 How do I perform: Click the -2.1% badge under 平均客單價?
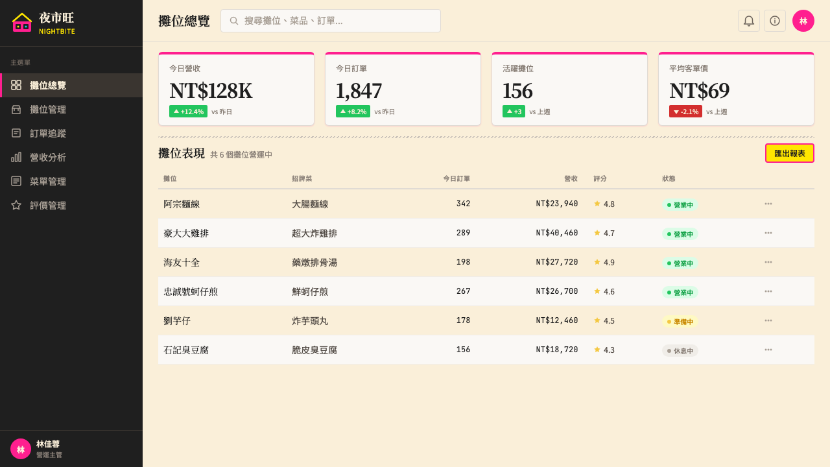coord(685,112)
